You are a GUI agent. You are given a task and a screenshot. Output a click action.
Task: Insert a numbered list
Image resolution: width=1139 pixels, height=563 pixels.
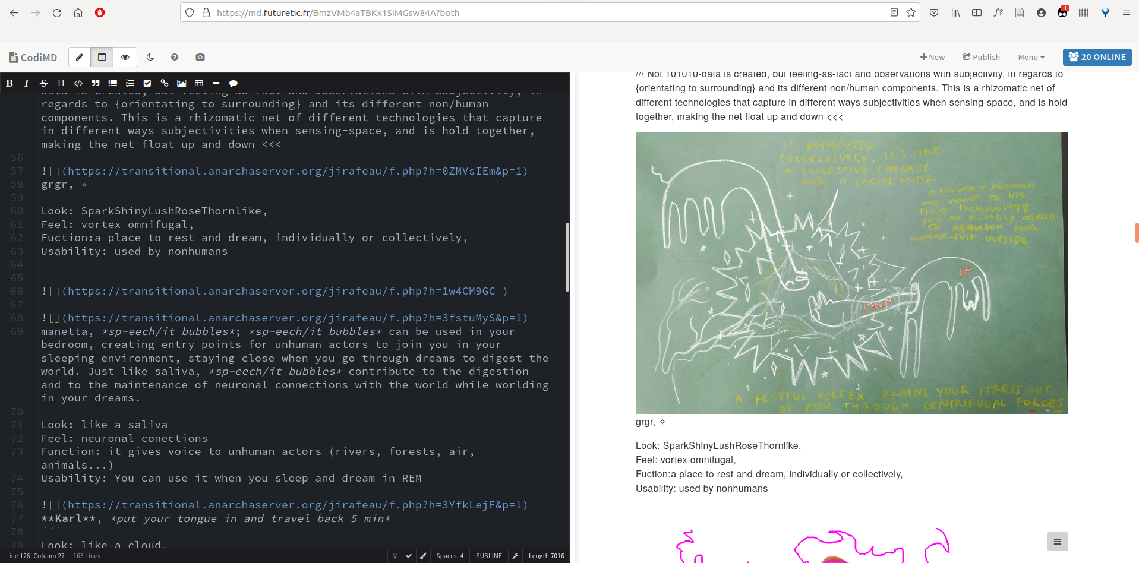tap(130, 83)
